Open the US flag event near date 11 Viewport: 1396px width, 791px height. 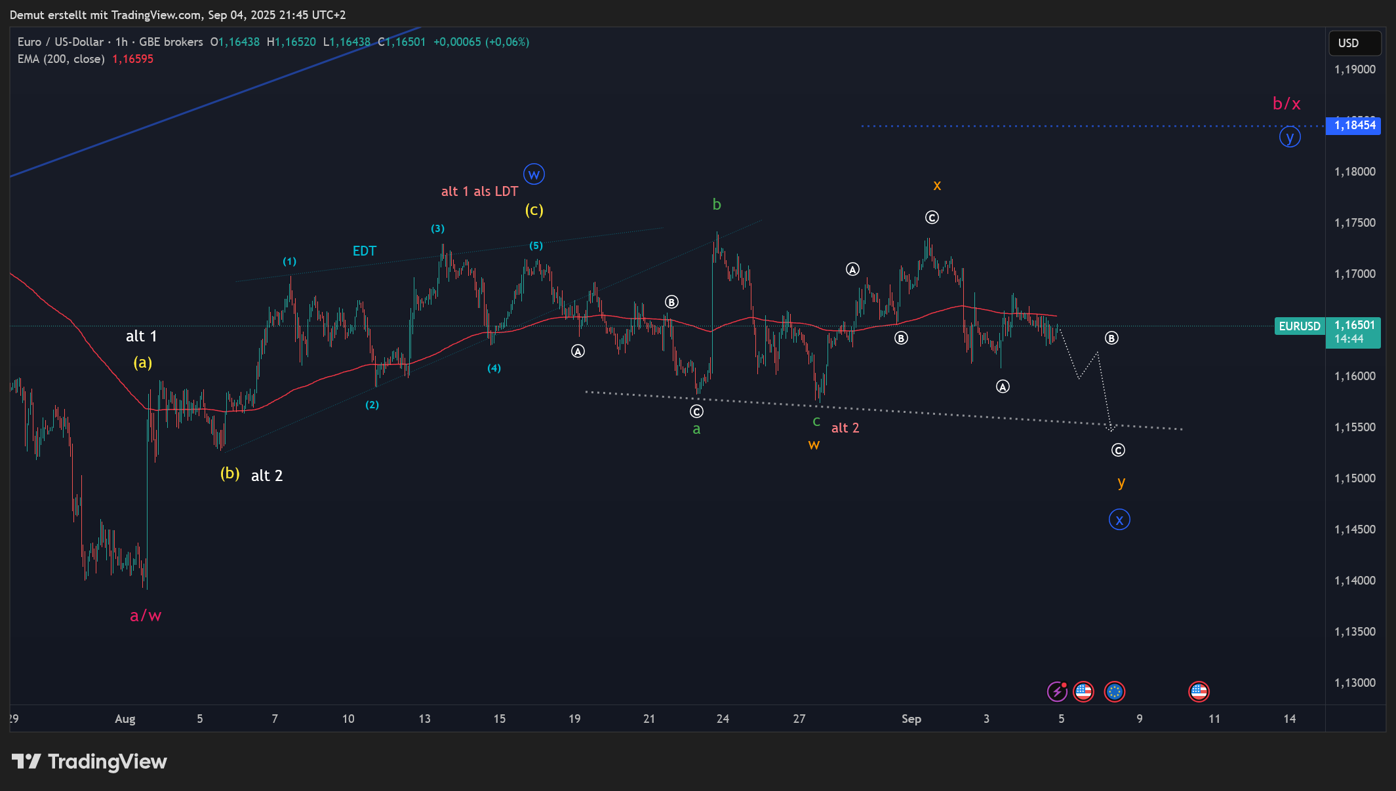click(x=1199, y=691)
